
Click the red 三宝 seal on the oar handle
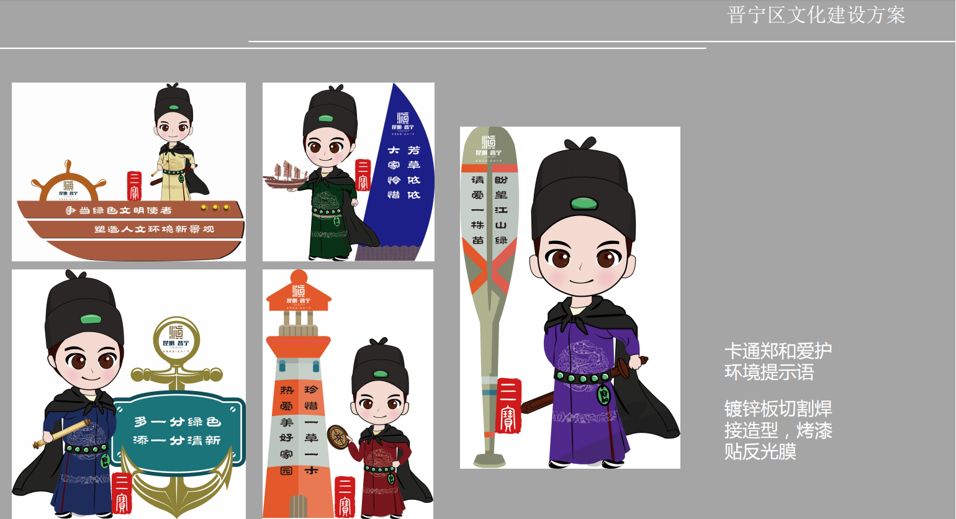tap(508, 406)
